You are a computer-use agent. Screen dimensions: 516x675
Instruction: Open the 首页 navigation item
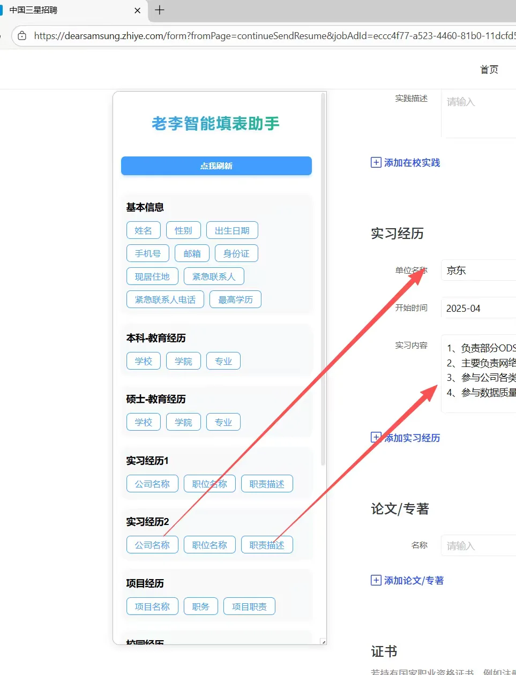point(489,70)
